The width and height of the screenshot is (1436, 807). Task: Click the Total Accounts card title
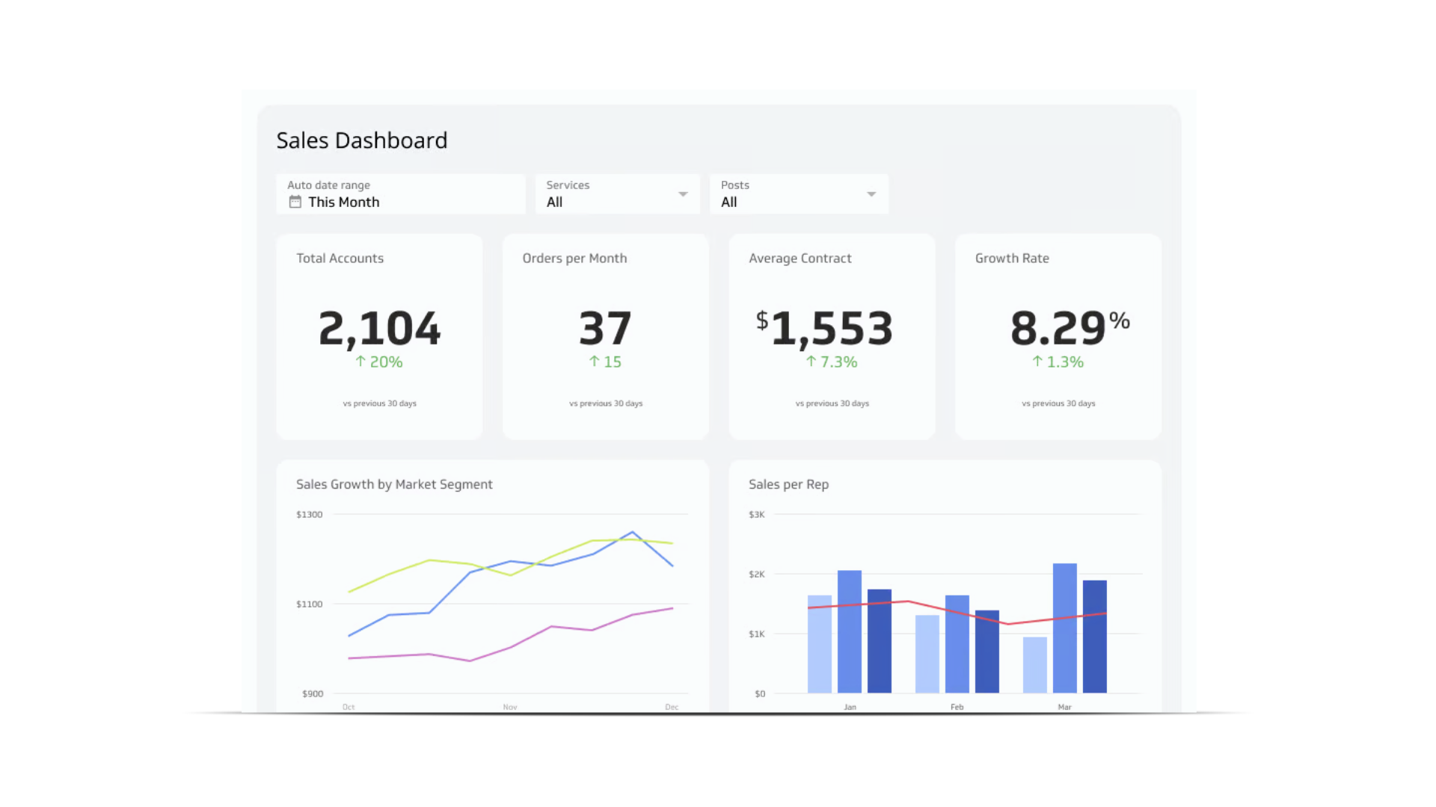pyautogui.click(x=340, y=259)
